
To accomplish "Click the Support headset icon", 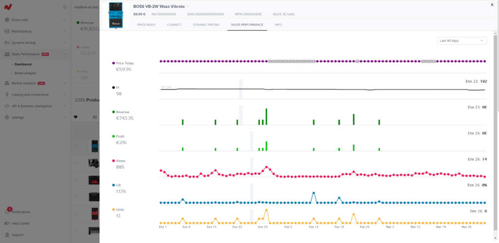I will pyautogui.click(x=7, y=235).
